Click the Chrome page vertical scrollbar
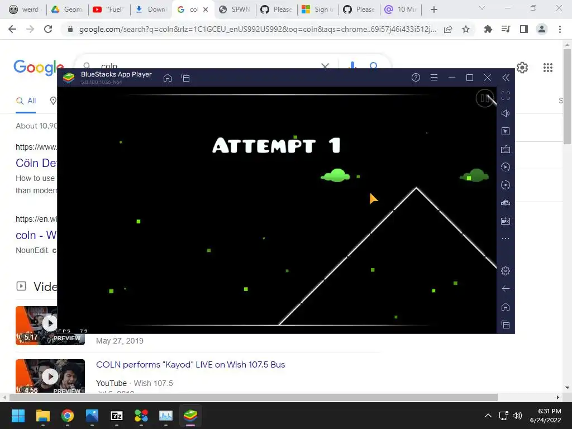This screenshot has width=572, height=429. (x=567, y=96)
